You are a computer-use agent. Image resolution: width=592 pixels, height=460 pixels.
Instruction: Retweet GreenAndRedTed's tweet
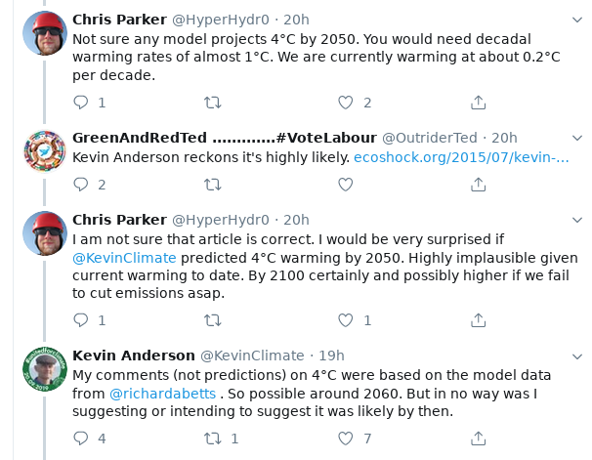[211, 184]
